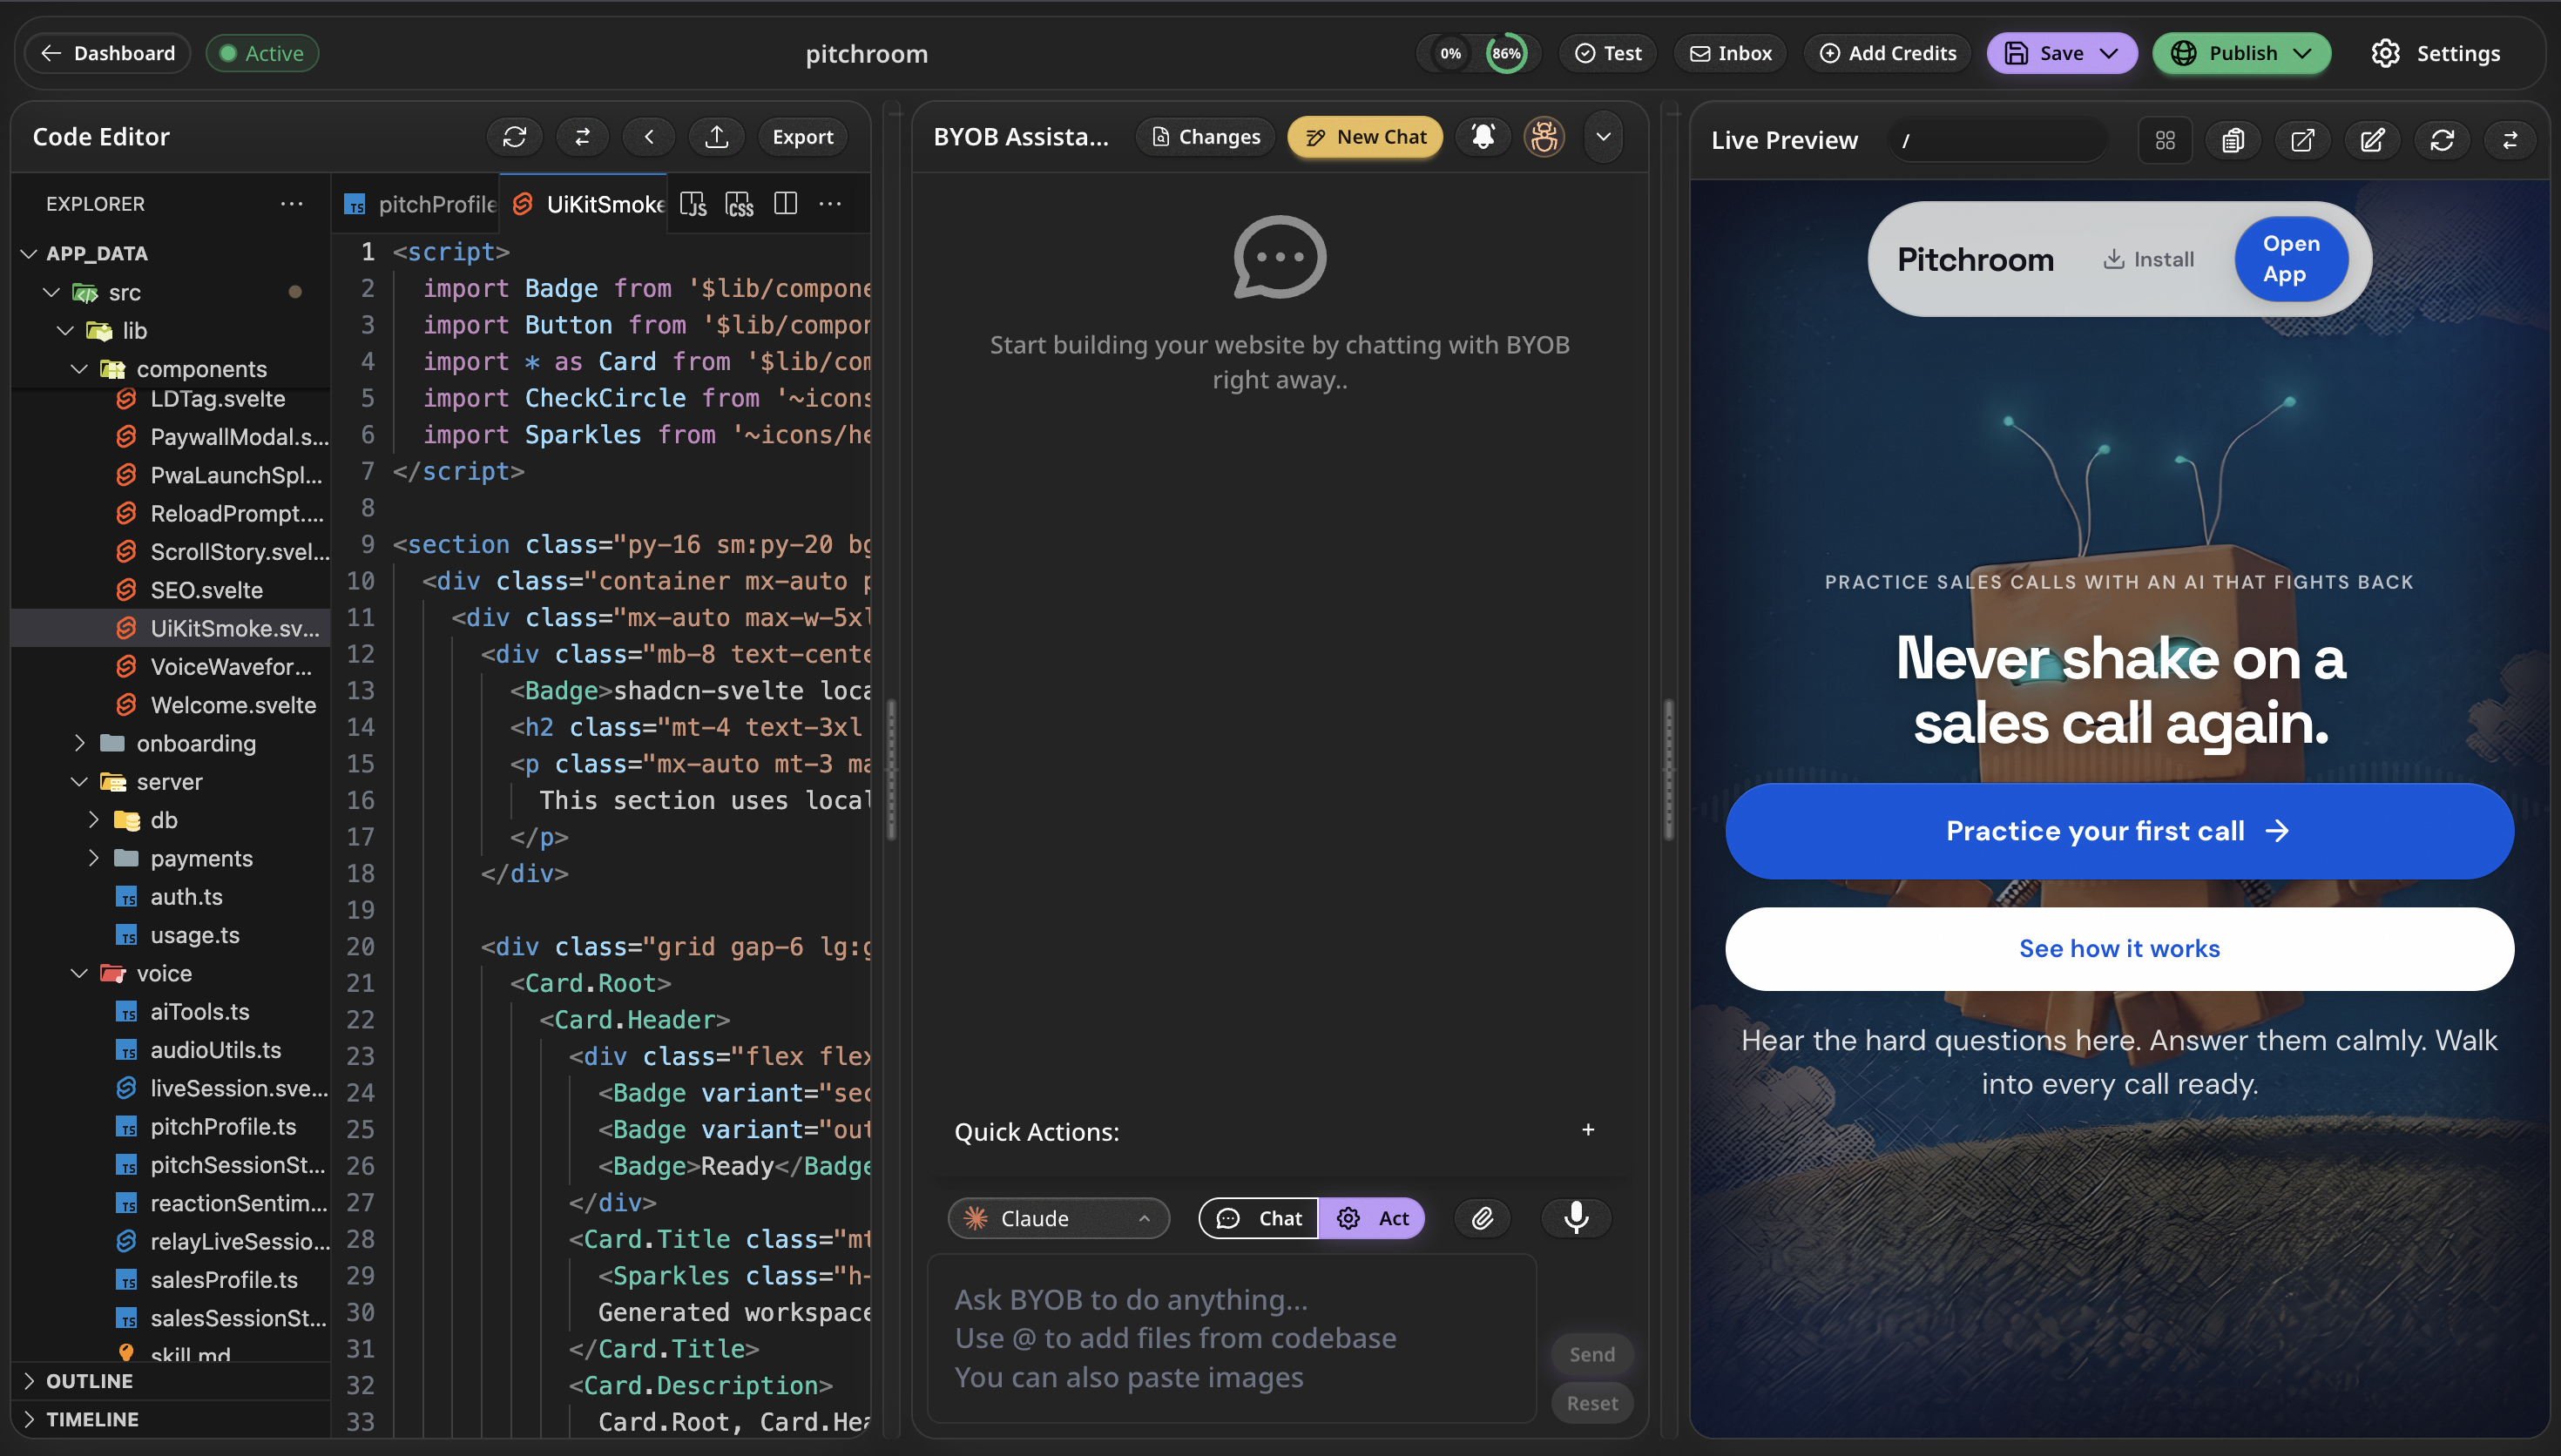Open the Settings gear in top bar
Viewport: 2561px width, 1456px height.
pos(2436,53)
